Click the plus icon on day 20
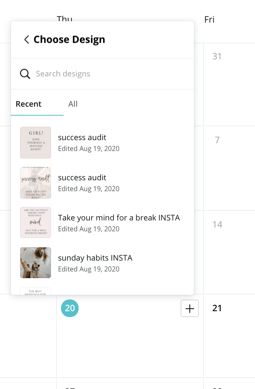 190,308
